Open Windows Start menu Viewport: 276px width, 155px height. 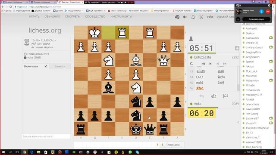3,152
